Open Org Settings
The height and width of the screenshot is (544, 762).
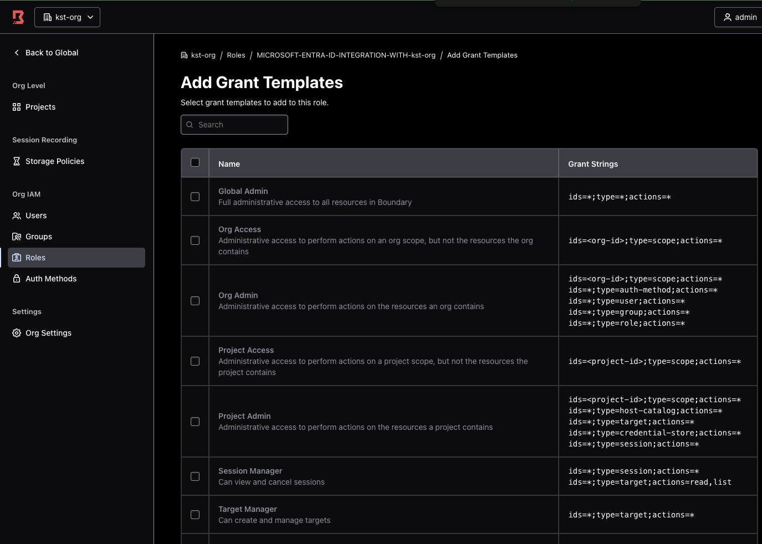coord(76,333)
